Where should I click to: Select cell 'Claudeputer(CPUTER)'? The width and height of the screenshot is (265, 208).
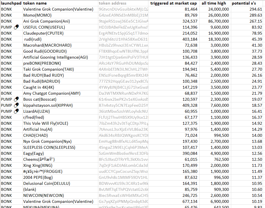click(60, 33)
